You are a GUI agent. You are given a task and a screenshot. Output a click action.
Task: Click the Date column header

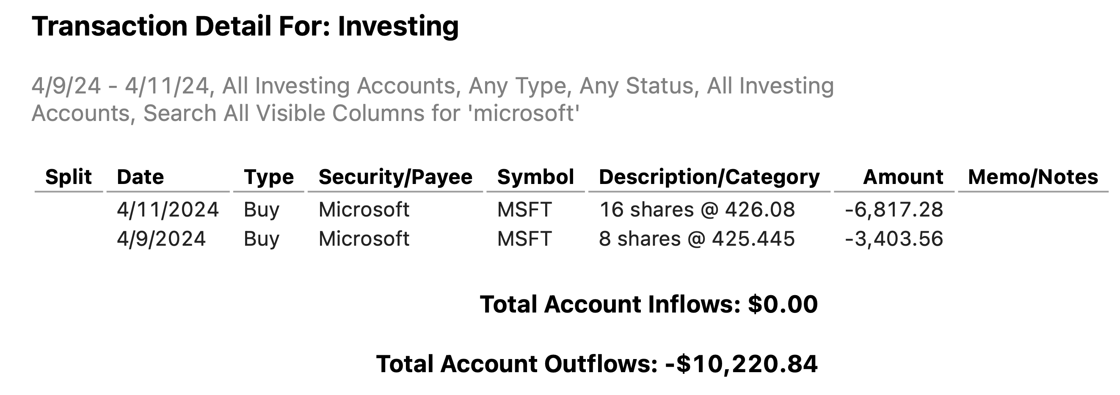(x=140, y=177)
